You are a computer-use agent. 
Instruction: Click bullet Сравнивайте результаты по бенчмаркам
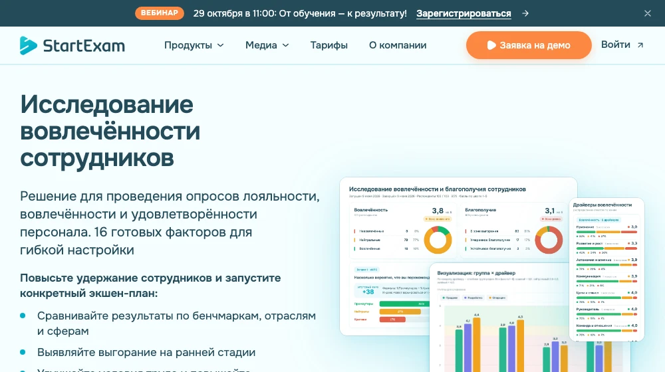tap(176, 324)
